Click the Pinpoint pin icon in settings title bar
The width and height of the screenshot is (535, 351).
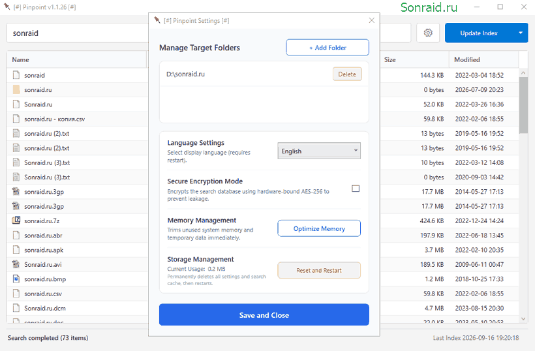click(157, 20)
